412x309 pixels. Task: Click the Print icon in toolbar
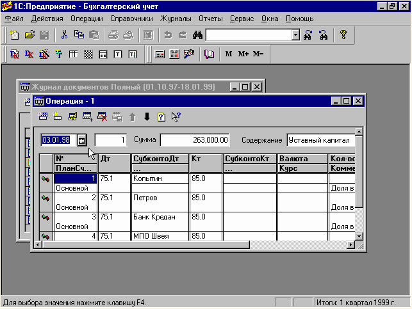(113, 35)
